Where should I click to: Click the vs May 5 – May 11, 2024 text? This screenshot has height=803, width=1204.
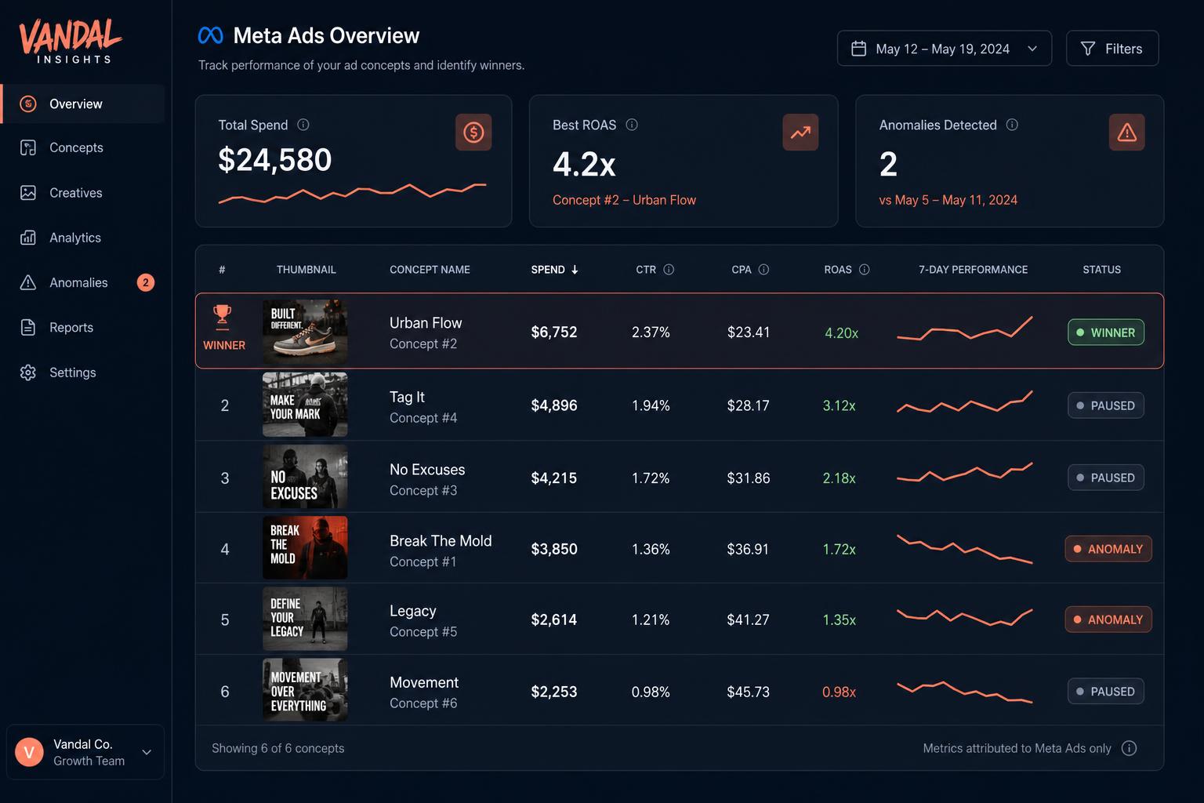point(948,200)
